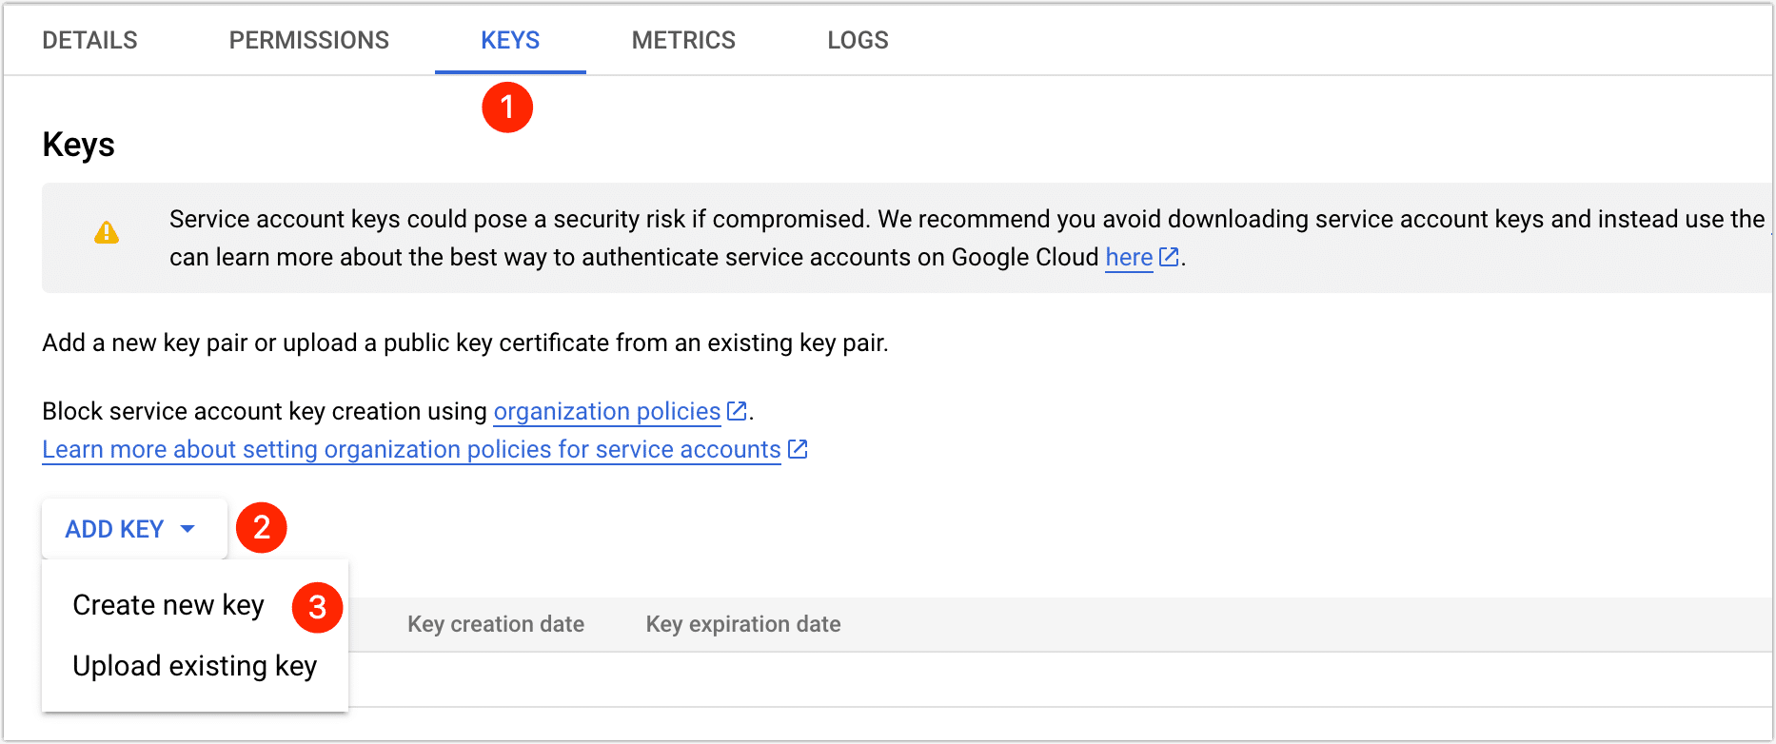Click external link icon after 'organization policies'
The height and width of the screenshot is (744, 1776).
[x=737, y=411]
